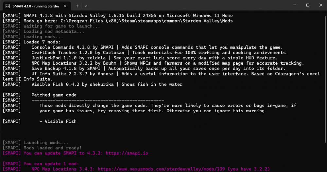Screen dimensions: 327x172
Task: Select the SMAPI 4.1.8 running Stardew tab
Action: click(x=34, y=6)
